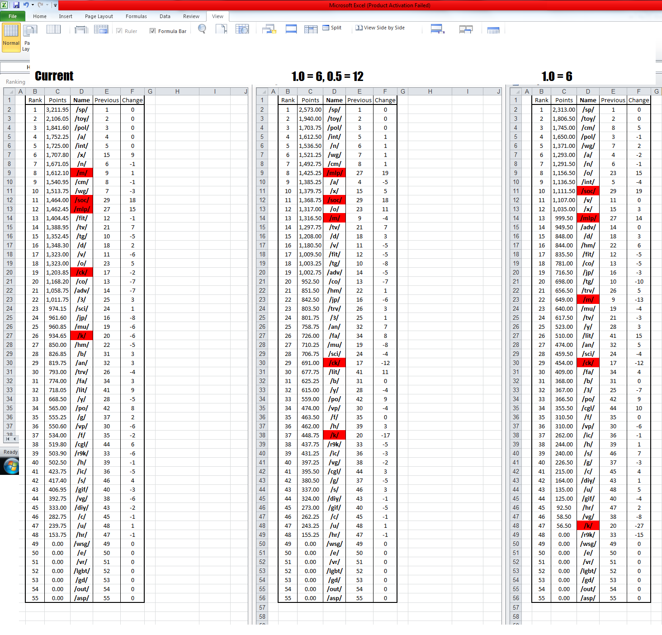Select the View ribbon tab
The width and height of the screenshot is (662, 635).
tap(218, 16)
